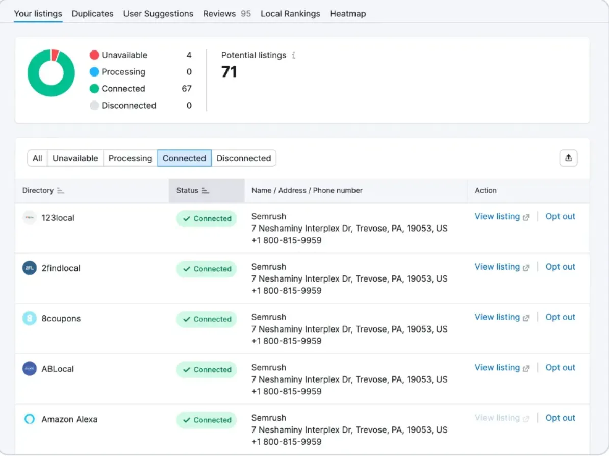
Task: Click the Connected count 67
Action: (x=187, y=89)
